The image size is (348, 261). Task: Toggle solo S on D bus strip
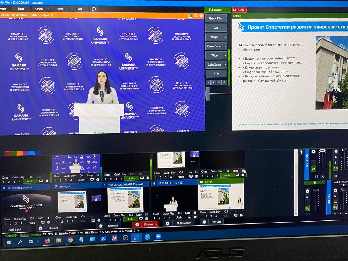[x=307, y=197]
